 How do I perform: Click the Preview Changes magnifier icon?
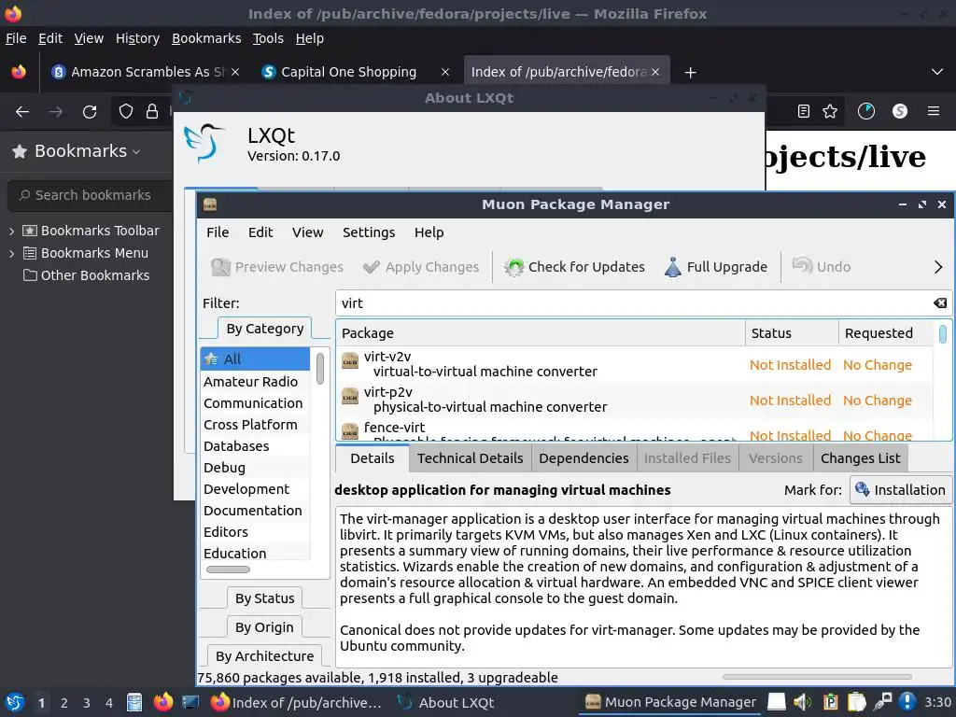pos(220,267)
